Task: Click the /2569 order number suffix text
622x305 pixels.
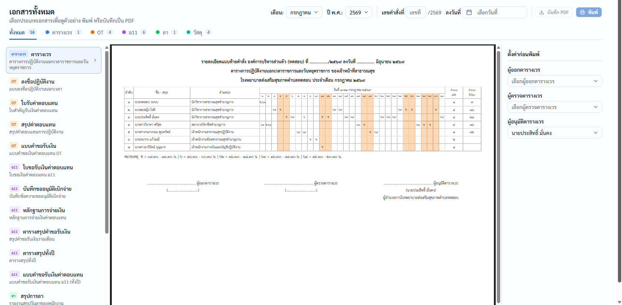Action: point(435,12)
